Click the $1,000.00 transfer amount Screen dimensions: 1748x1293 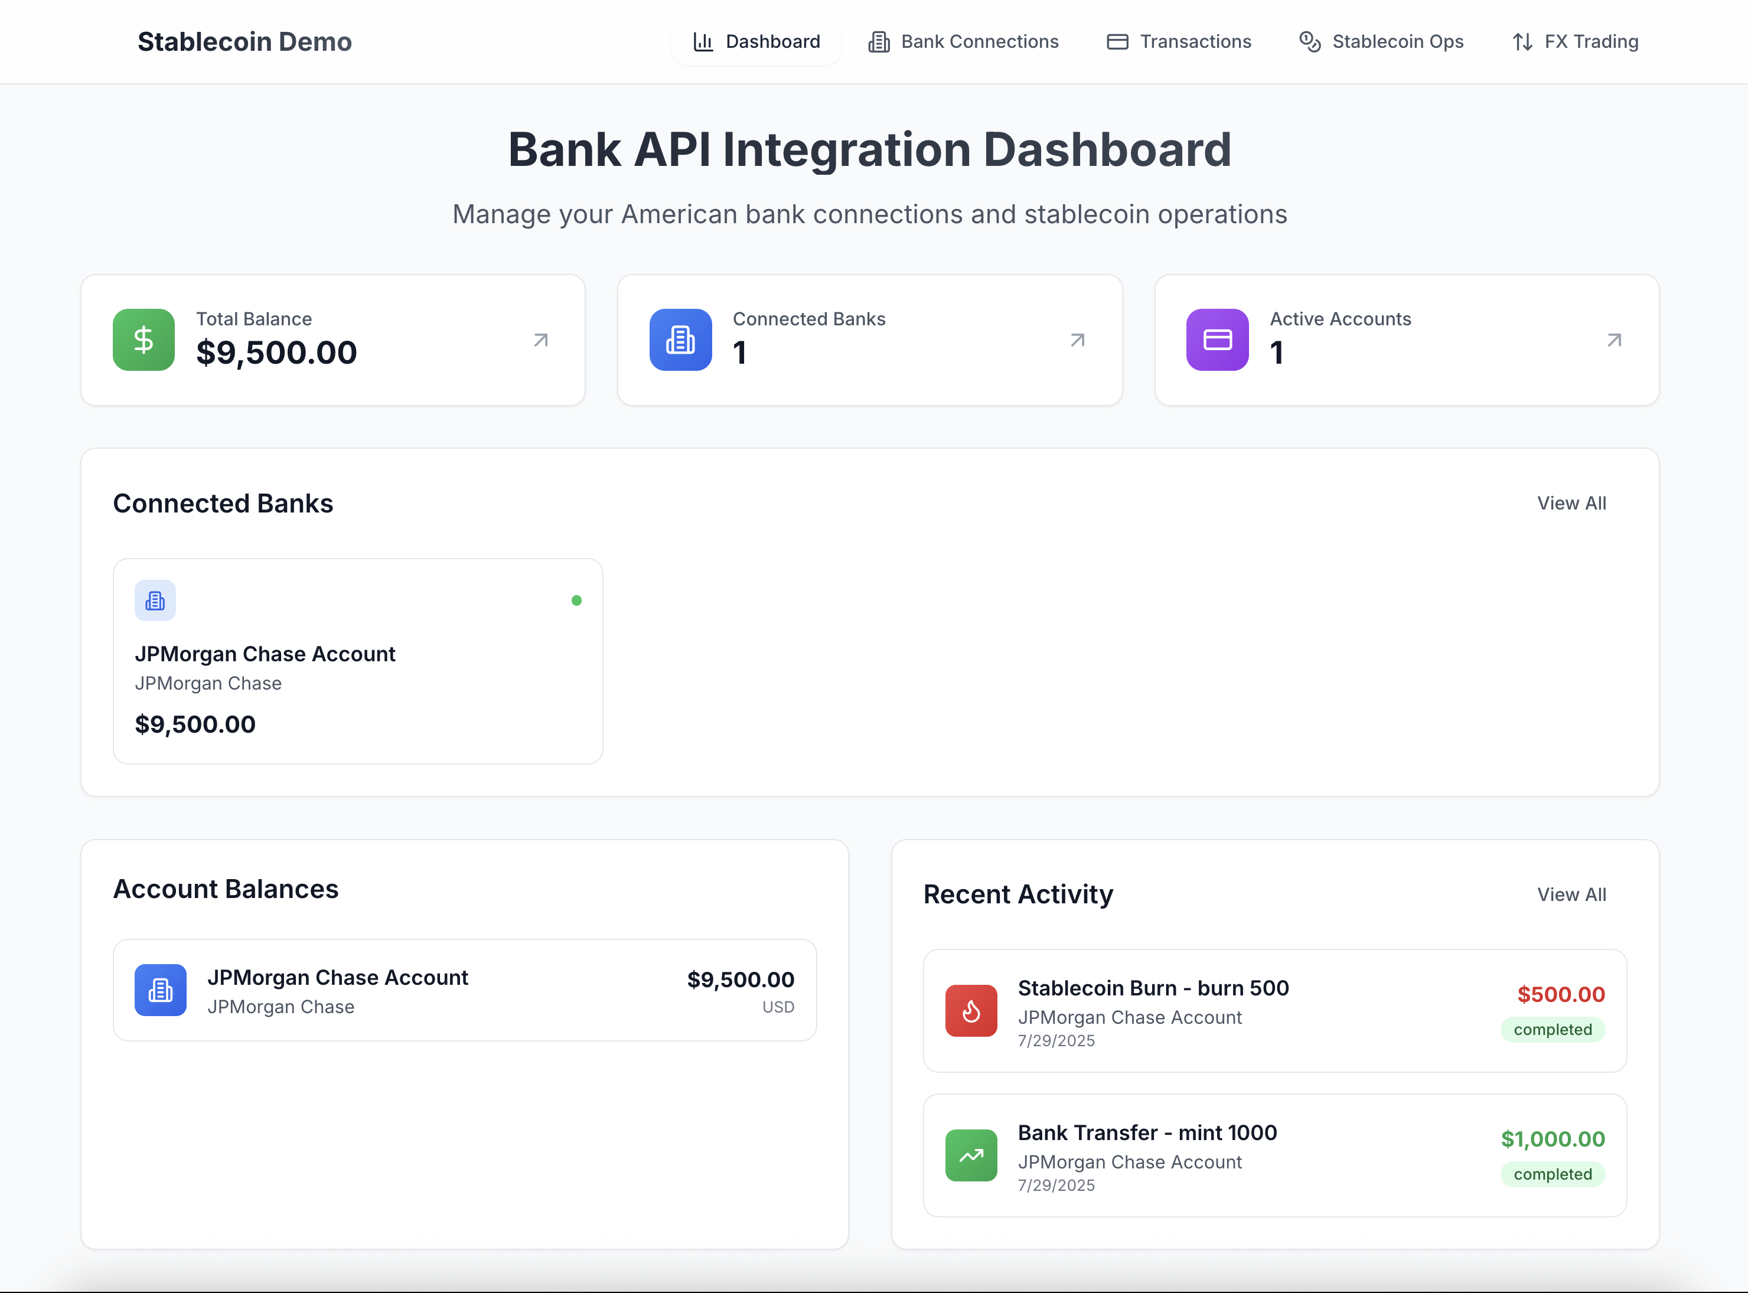click(x=1553, y=1139)
